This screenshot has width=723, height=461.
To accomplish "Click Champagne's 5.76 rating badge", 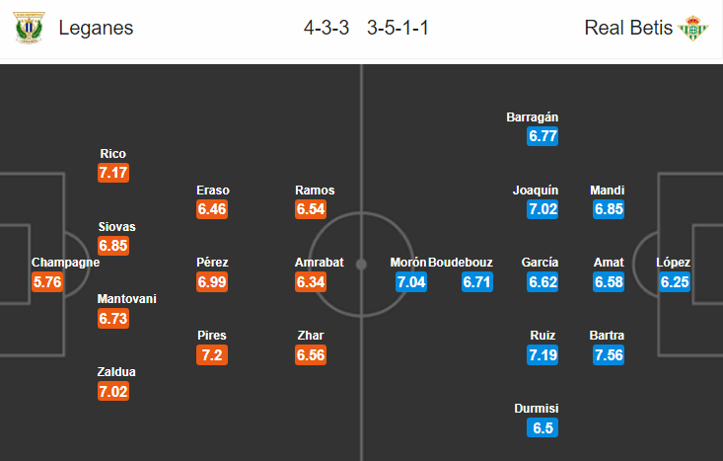I will (47, 282).
